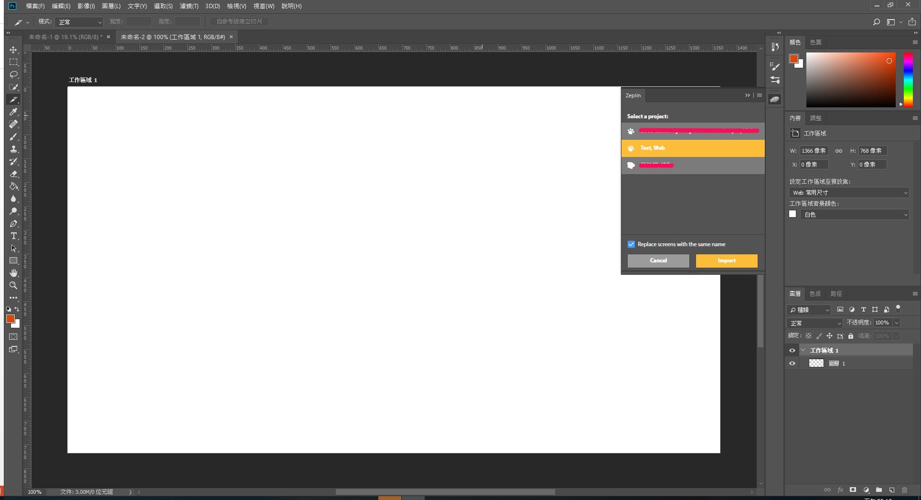Viewport: 921px width, 500px height.
Task: Select the Hand tool
Action: pyautogui.click(x=13, y=273)
